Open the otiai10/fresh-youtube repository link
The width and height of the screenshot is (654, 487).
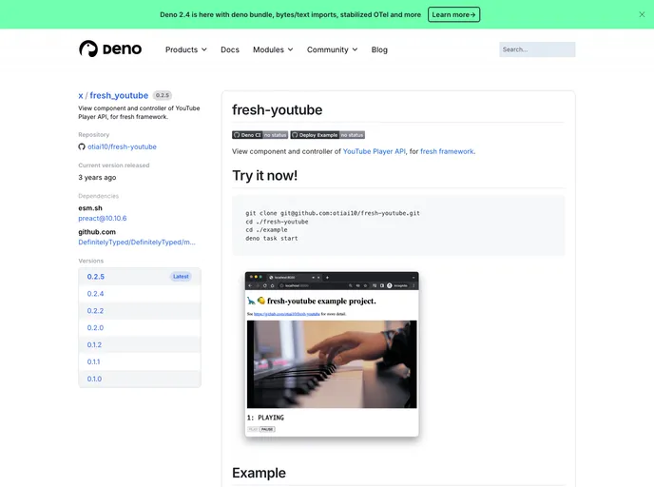pos(122,146)
